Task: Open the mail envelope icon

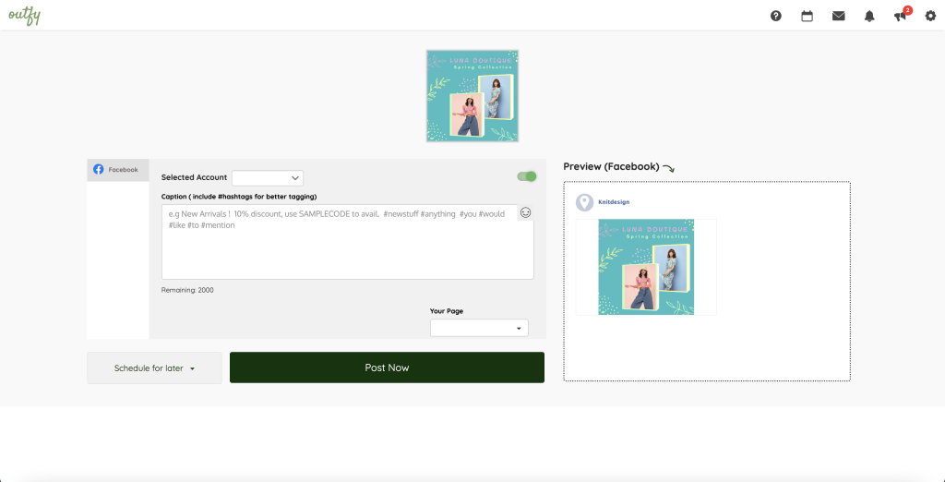Action: tap(838, 16)
